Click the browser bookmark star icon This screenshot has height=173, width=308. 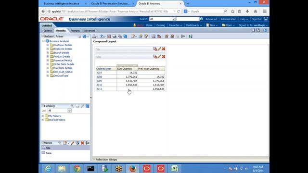233,12
